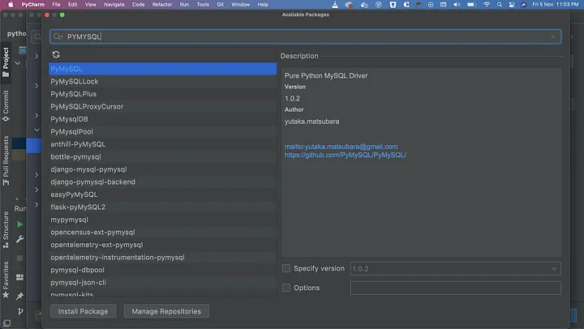Open the Tools menu
The image size is (584, 329).
point(203,5)
